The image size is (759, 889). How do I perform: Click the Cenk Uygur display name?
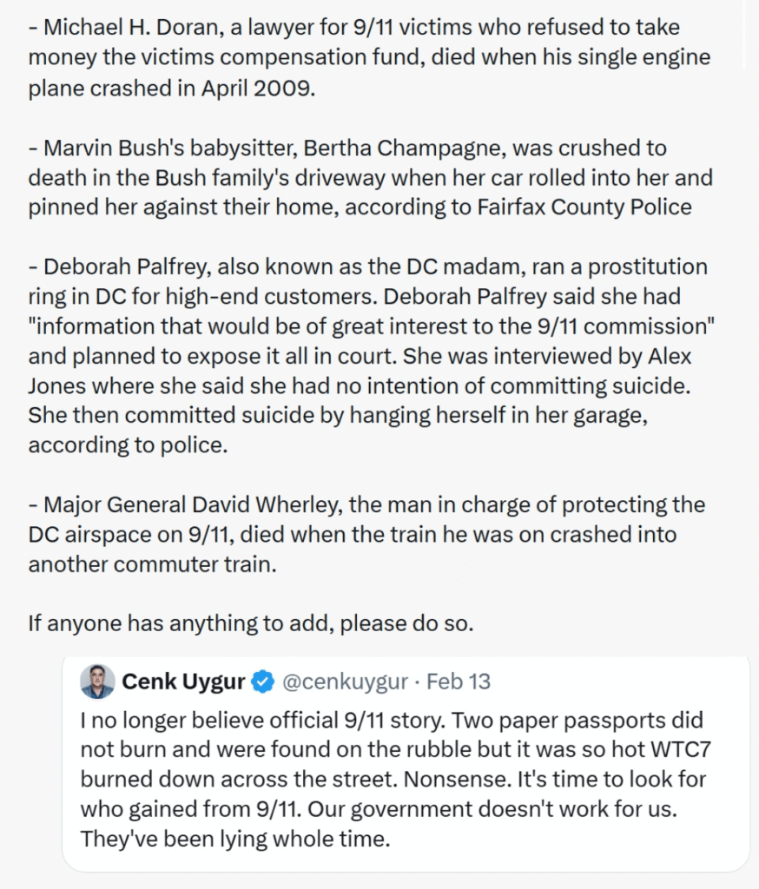tap(183, 682)
